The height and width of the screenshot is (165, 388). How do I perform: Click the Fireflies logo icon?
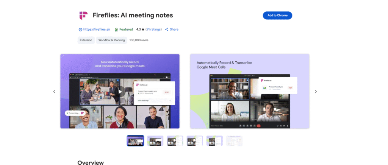click(x=83, y=16)
